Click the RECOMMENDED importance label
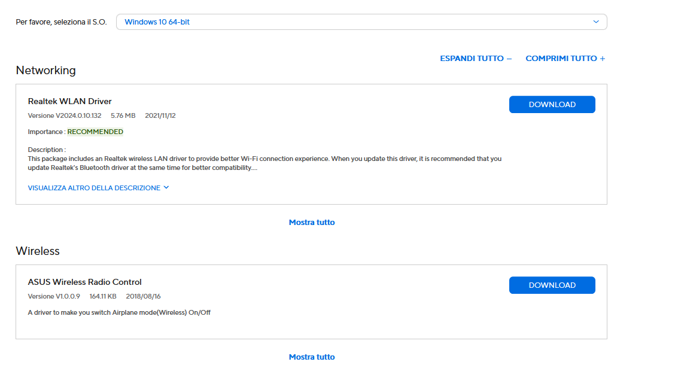The height and width of the screenshot is (374, 675). [95, 132]
